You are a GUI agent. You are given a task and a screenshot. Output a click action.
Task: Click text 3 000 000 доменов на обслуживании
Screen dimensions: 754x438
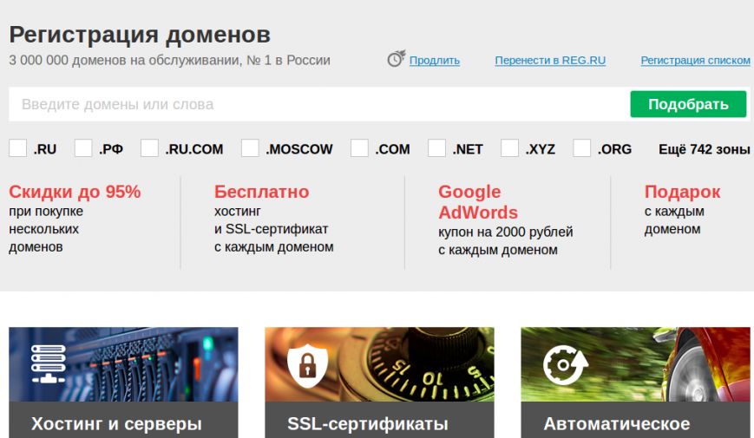tap(124, 61)
